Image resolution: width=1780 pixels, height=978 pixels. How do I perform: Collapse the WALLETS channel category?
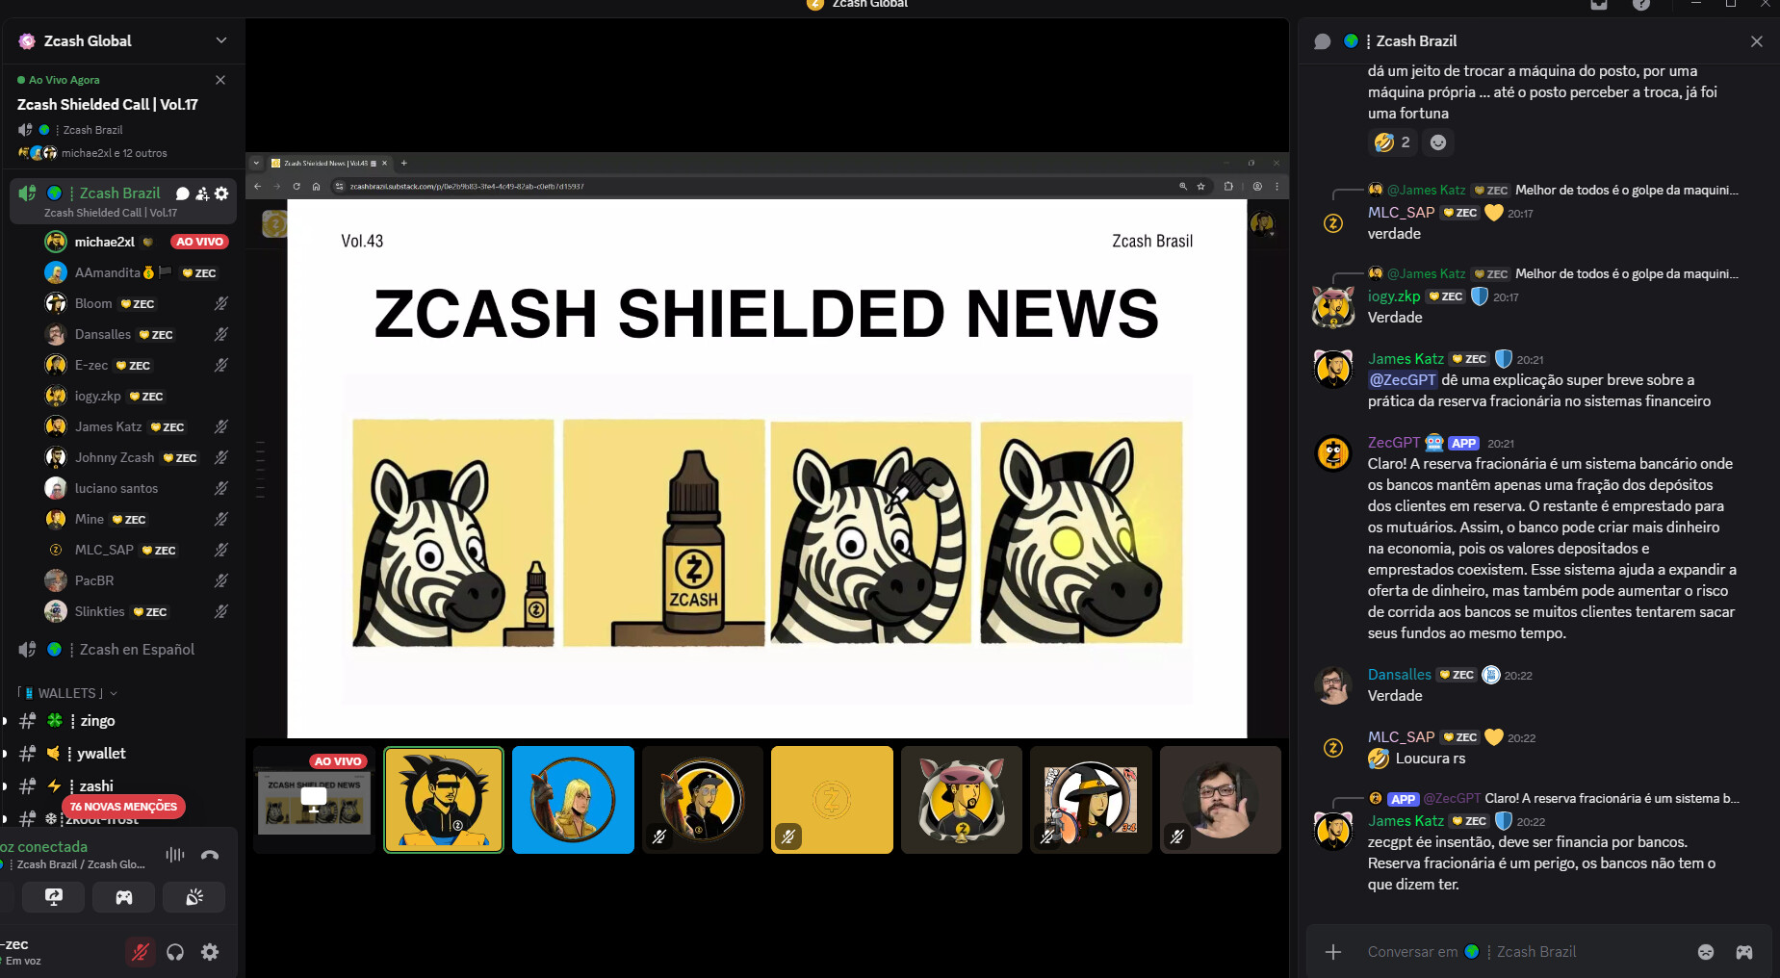[67, 693]
